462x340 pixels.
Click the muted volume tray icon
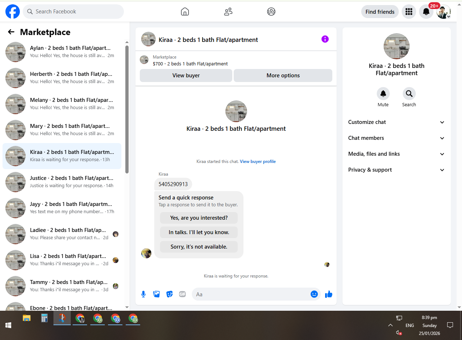pyautogui.click(x=399, y=333)
